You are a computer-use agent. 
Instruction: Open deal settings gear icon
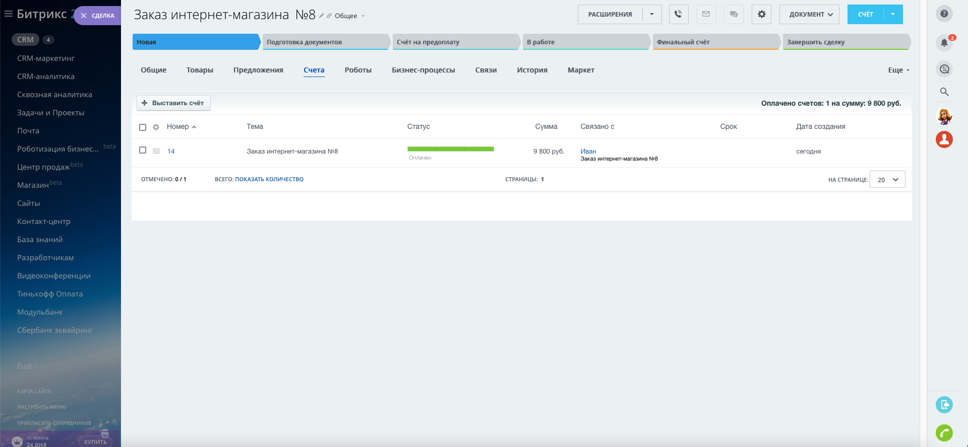tap(761, 14)
